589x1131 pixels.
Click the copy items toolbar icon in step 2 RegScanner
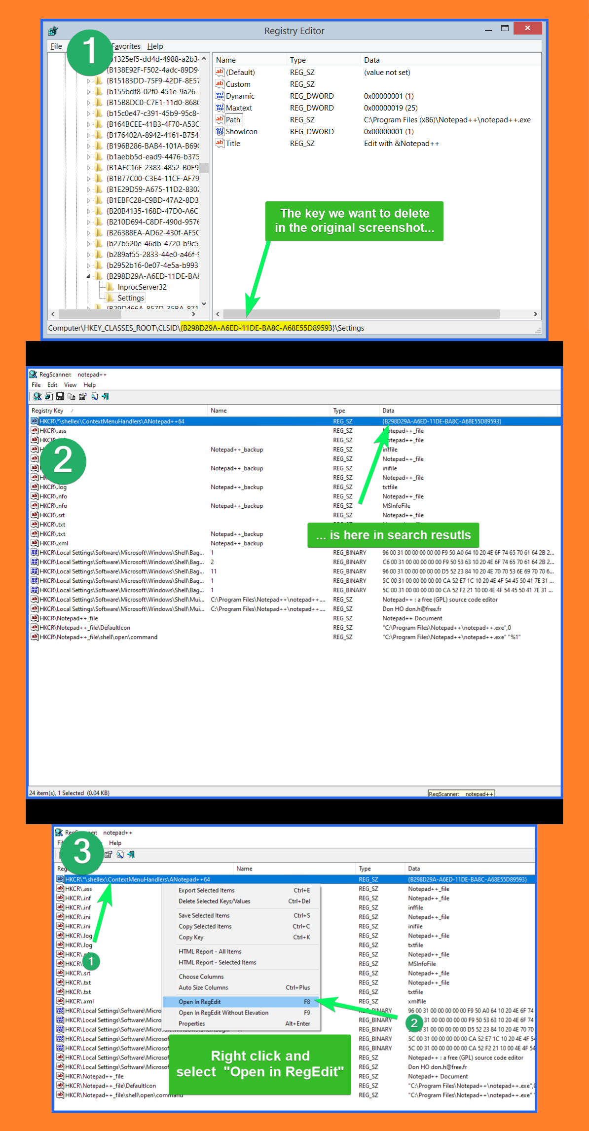tap(72, 396)
